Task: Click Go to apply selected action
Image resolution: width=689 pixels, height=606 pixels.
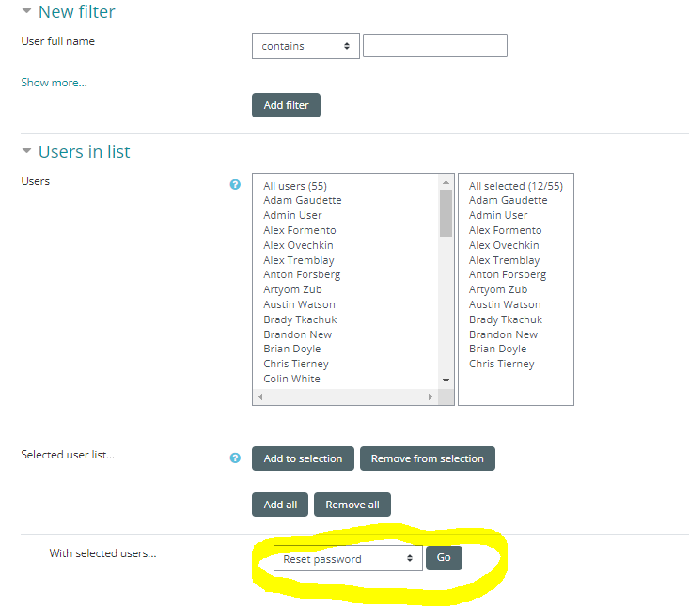Action: pos(444,558)
